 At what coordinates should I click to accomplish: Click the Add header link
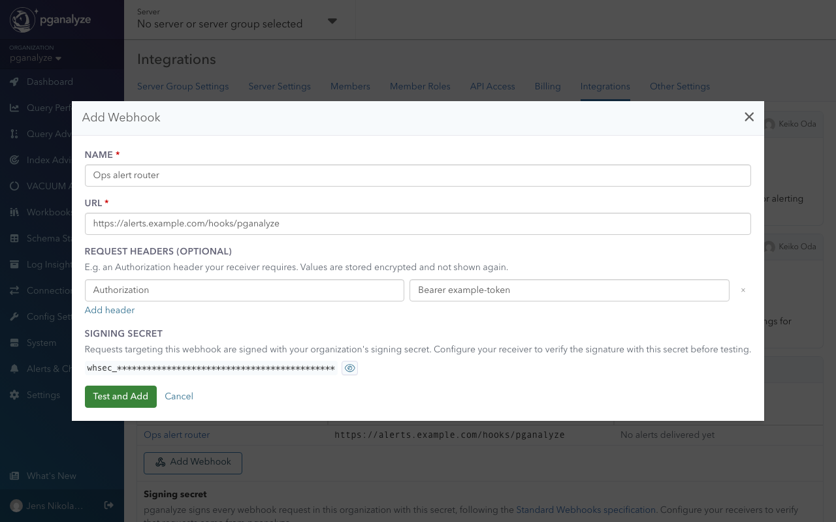pyautogui.click(x=110, y=310)
